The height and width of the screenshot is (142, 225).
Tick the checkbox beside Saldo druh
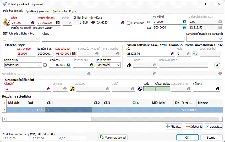(45, 65)
